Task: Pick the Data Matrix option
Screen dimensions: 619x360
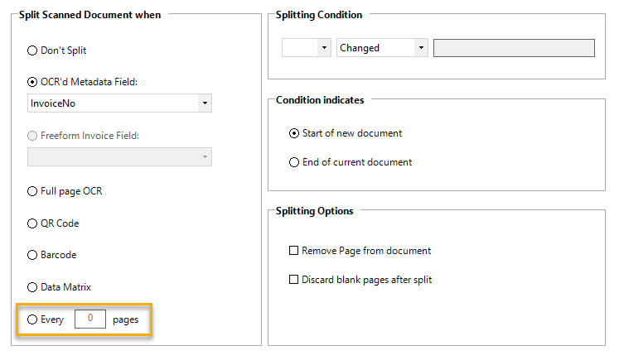Action: pyautogui.click(x=33, y=287)
